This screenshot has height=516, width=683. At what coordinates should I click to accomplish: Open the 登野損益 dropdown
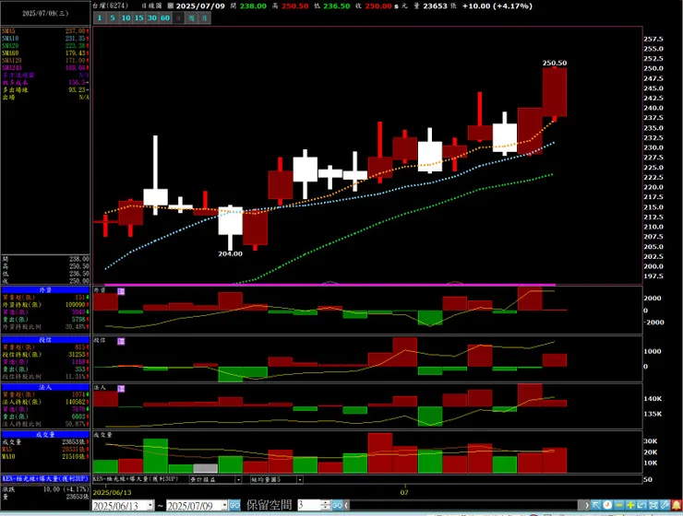pos(238,479)
